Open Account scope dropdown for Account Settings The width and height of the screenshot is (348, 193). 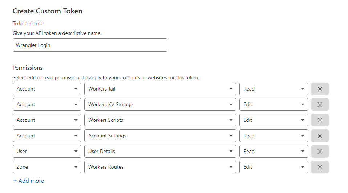coord(47,136)
